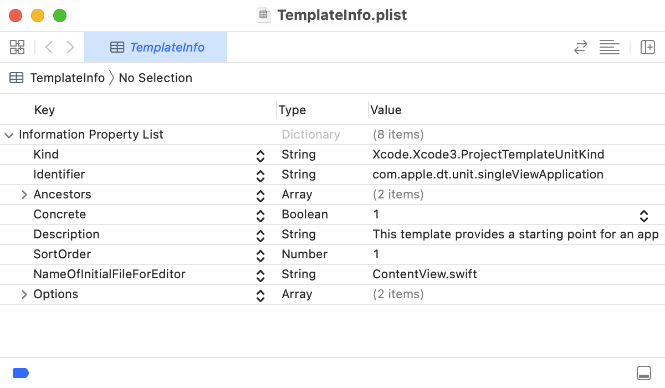Image resolution: width=665 pixels, height=388 pixels.
Task: Open the related items grid menu icon
Action: click(x=17, y=47)
